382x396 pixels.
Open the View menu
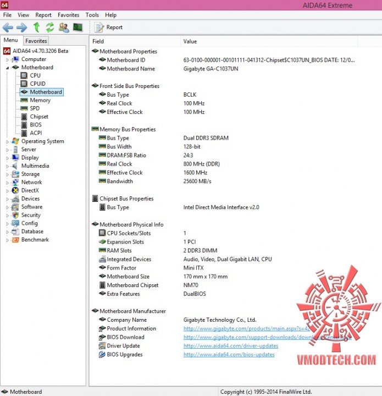(x=24, y=15)
